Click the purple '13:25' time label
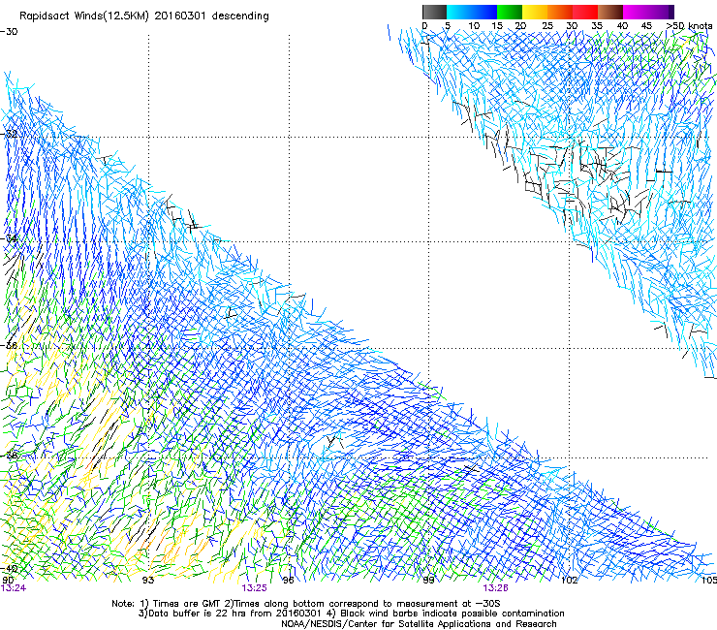The image size is (717, 630). [254, 588]
